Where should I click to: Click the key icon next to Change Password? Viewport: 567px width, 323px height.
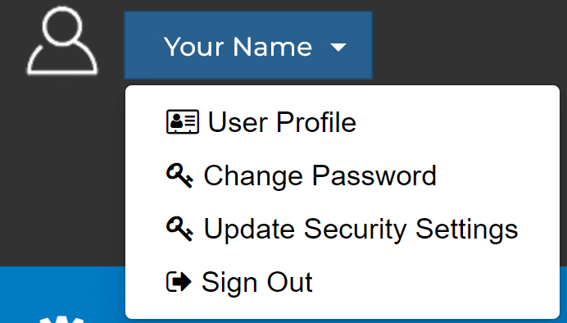[x=179, y=175]
